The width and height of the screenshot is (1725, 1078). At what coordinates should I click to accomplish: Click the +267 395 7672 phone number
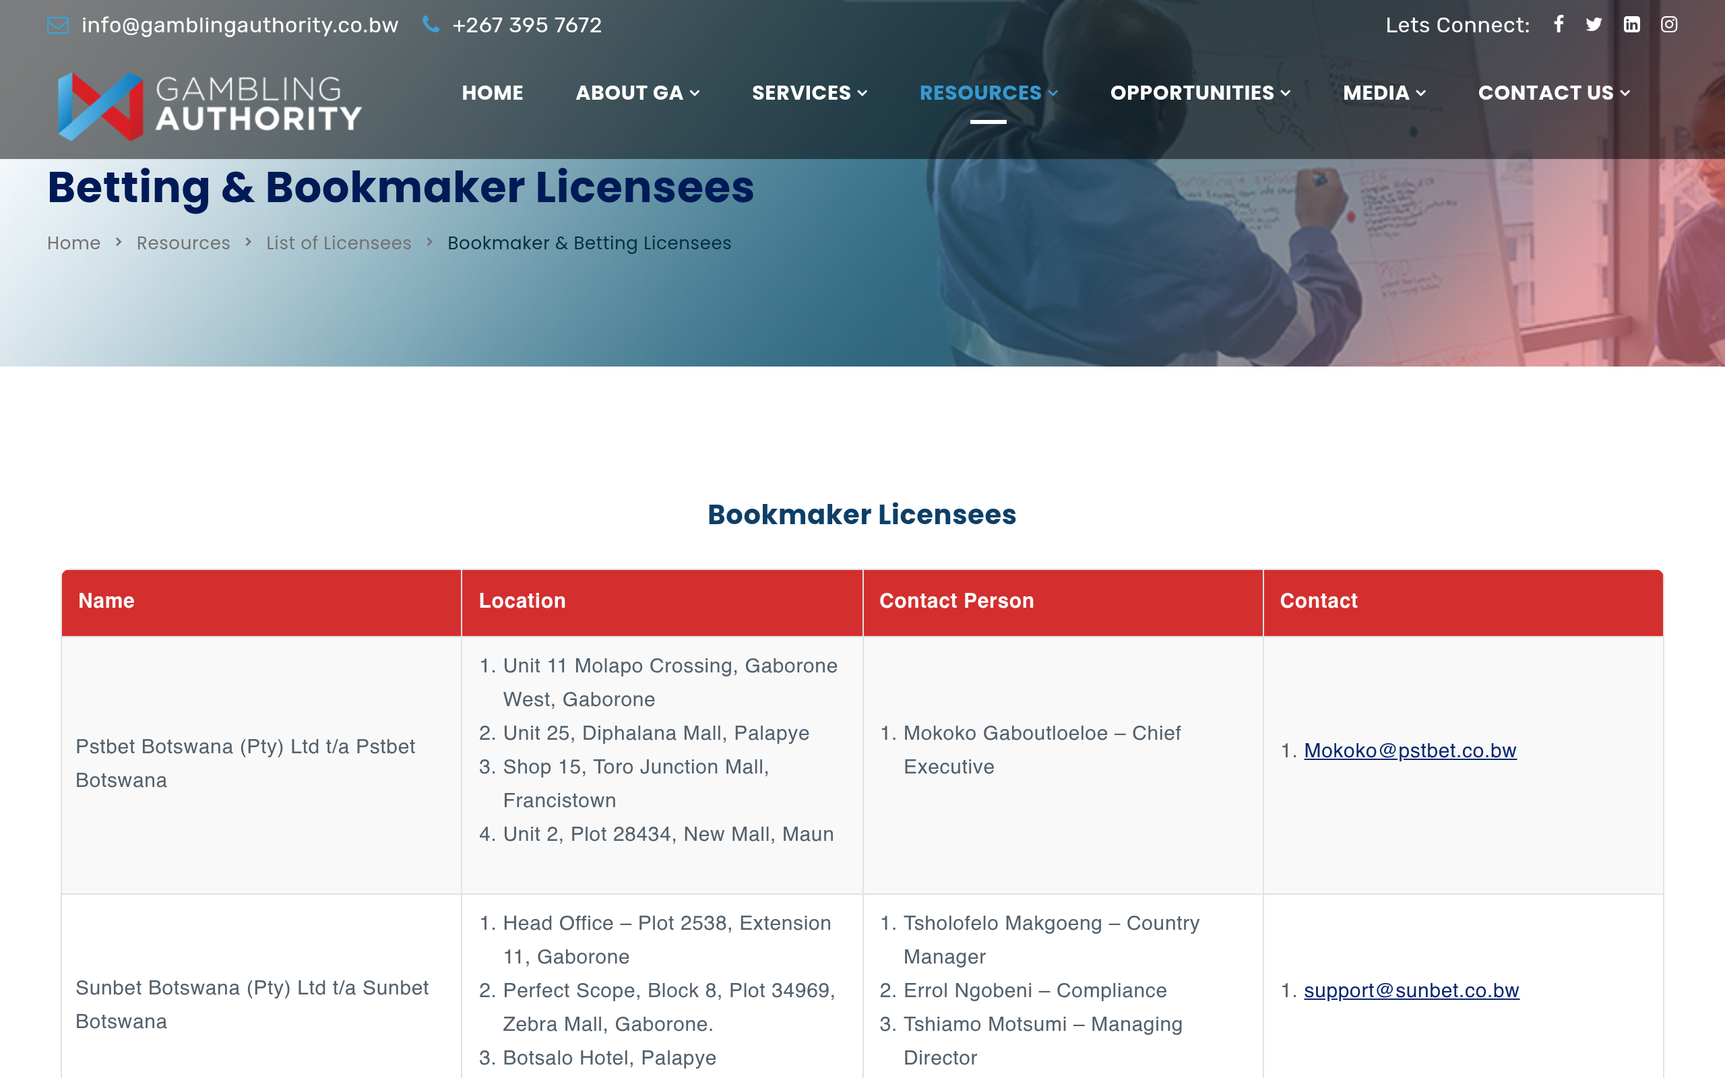pos(527,25)
